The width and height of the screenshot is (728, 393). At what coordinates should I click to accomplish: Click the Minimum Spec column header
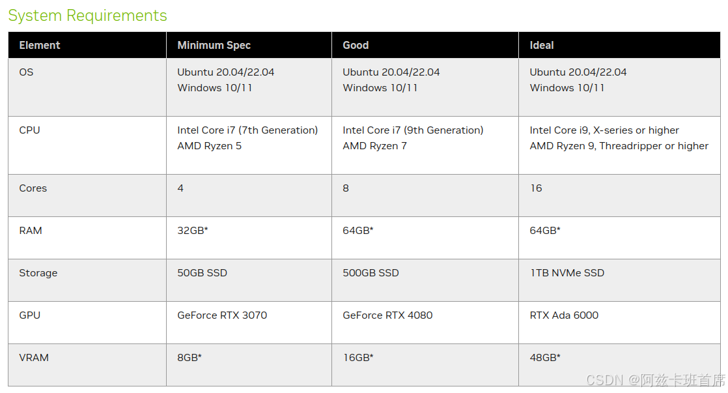pyautogui.click(x=214, y=45)
